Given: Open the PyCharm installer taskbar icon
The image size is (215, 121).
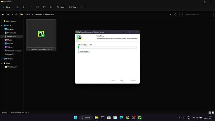Looking at the screenshot, I should pos(140,118).
